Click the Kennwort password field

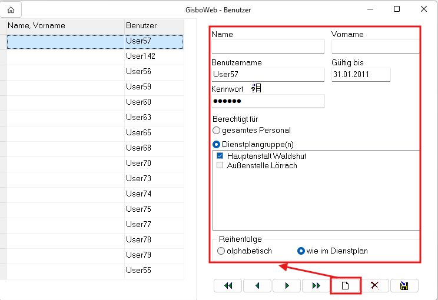tap(268, 101)
